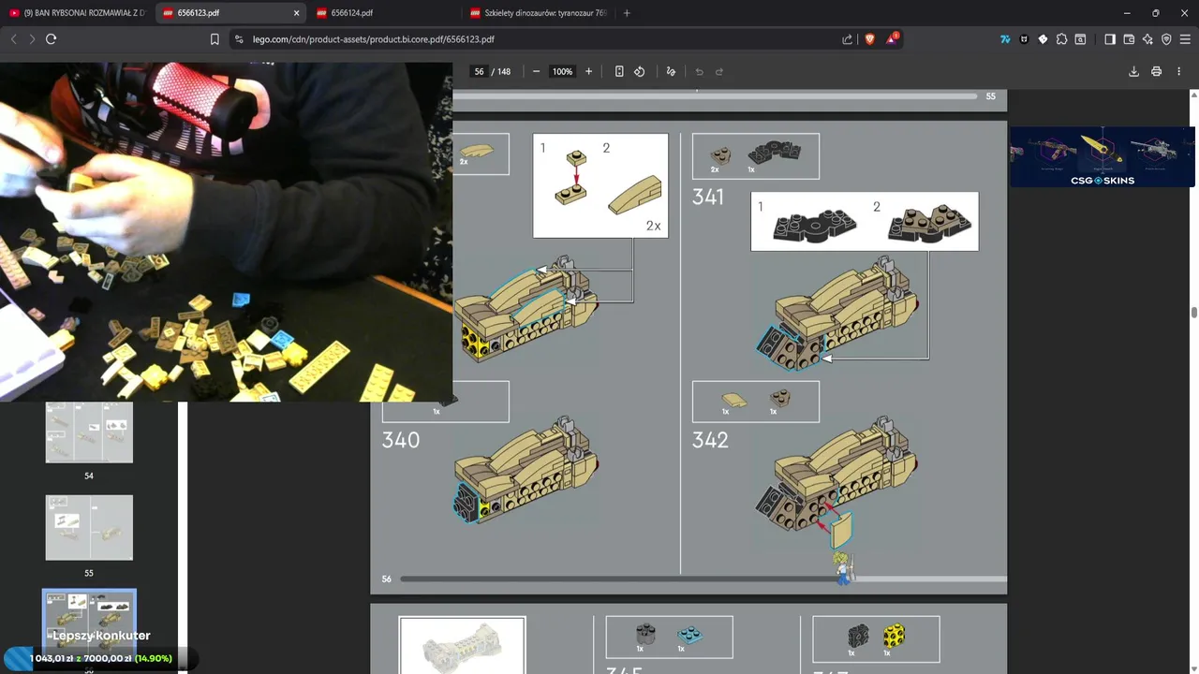1199x674 pixels.
Task: Open the blue 7TV extension
Action: coord(1005,39)
